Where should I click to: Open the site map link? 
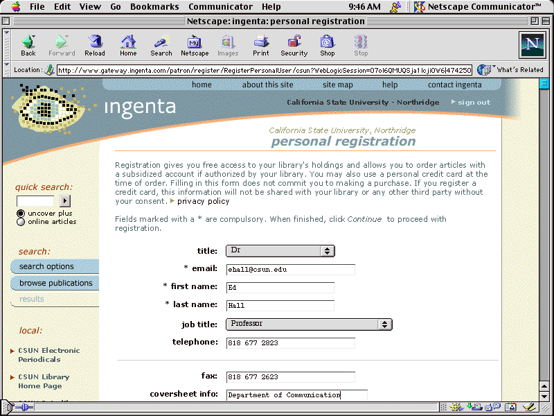click(x=338, y=85)
